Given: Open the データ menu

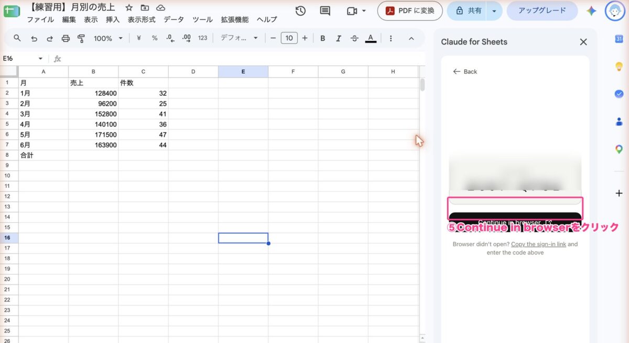Looking at the screenshot, I should pyautogui.click(x=173, y=20).
